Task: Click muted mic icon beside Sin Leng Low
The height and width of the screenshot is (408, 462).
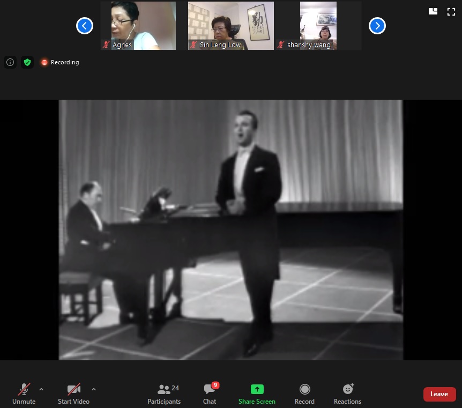Action: coord(193,45)
